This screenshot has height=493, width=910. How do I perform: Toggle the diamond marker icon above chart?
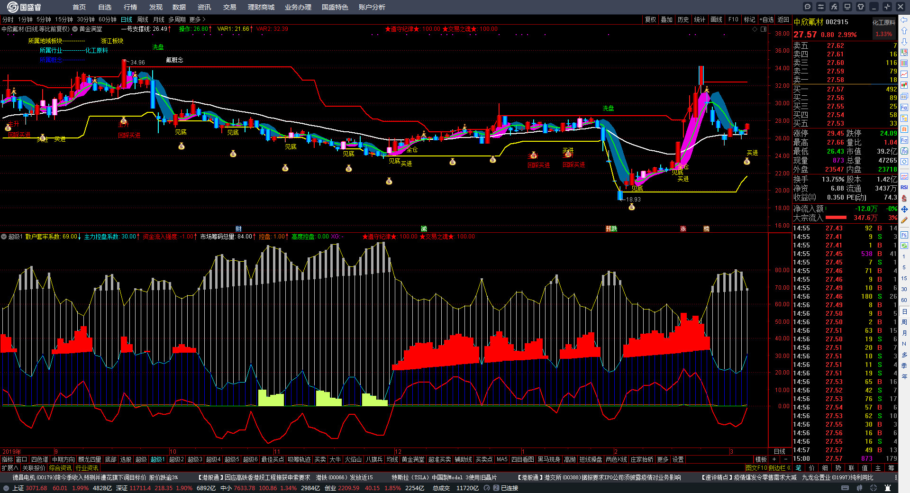point(755,29)
